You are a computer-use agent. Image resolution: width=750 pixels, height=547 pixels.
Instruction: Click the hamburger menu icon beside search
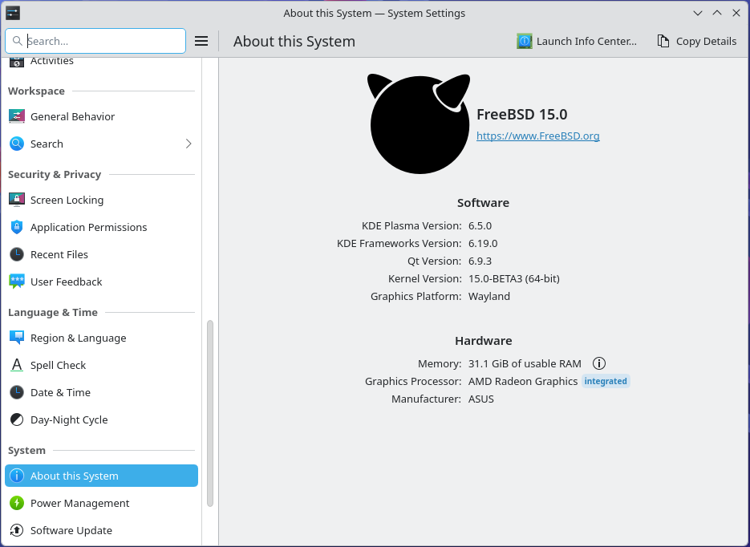click(201, 41)
